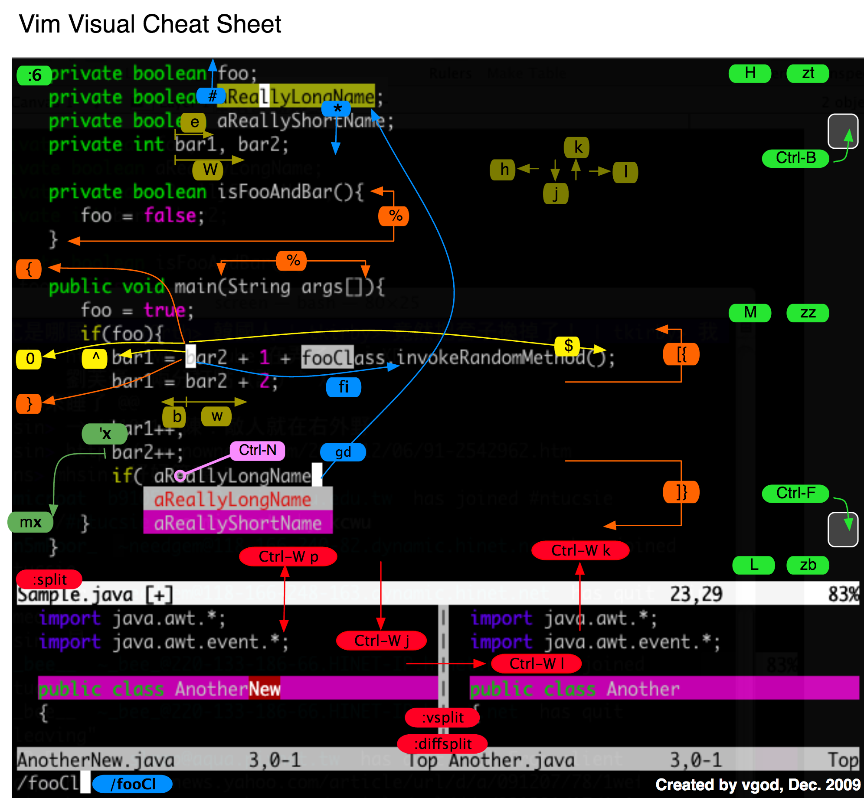Click the fi find-character badge
The height and width of the screenshot is (798, 864).
(x=343, y=387)
